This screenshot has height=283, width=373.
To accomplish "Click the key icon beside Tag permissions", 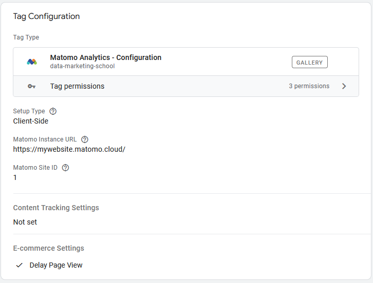I will coord(32,86).
